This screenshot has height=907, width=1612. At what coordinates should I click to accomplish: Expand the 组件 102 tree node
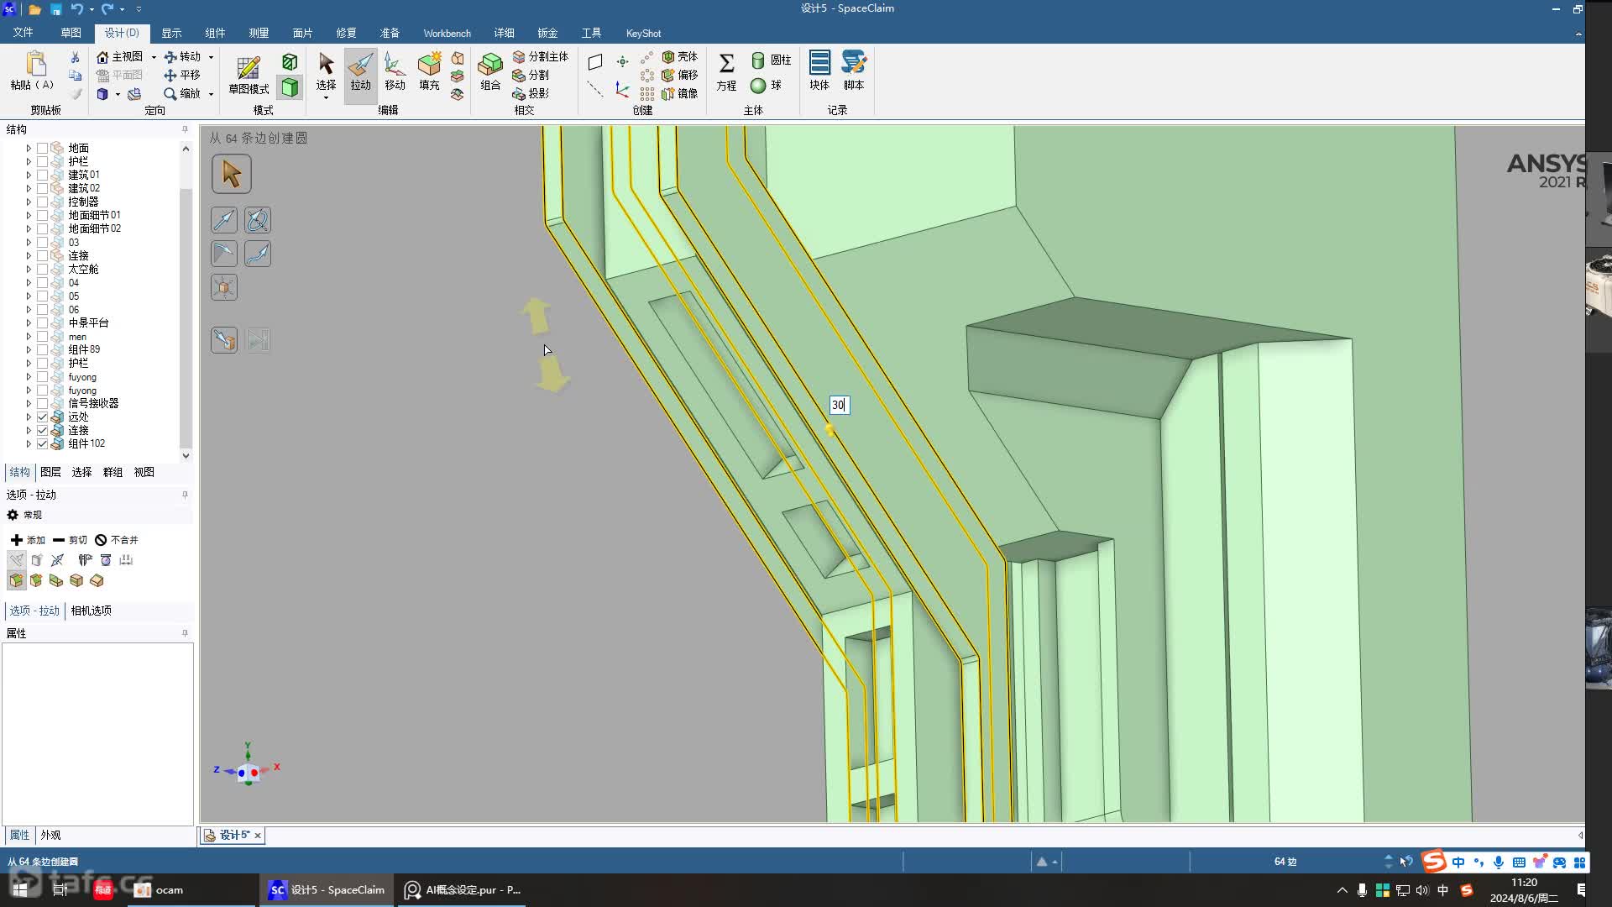click(x=29, y=443)
